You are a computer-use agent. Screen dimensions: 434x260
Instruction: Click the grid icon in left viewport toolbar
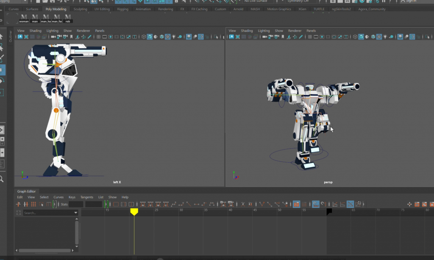tap(98, 37)
